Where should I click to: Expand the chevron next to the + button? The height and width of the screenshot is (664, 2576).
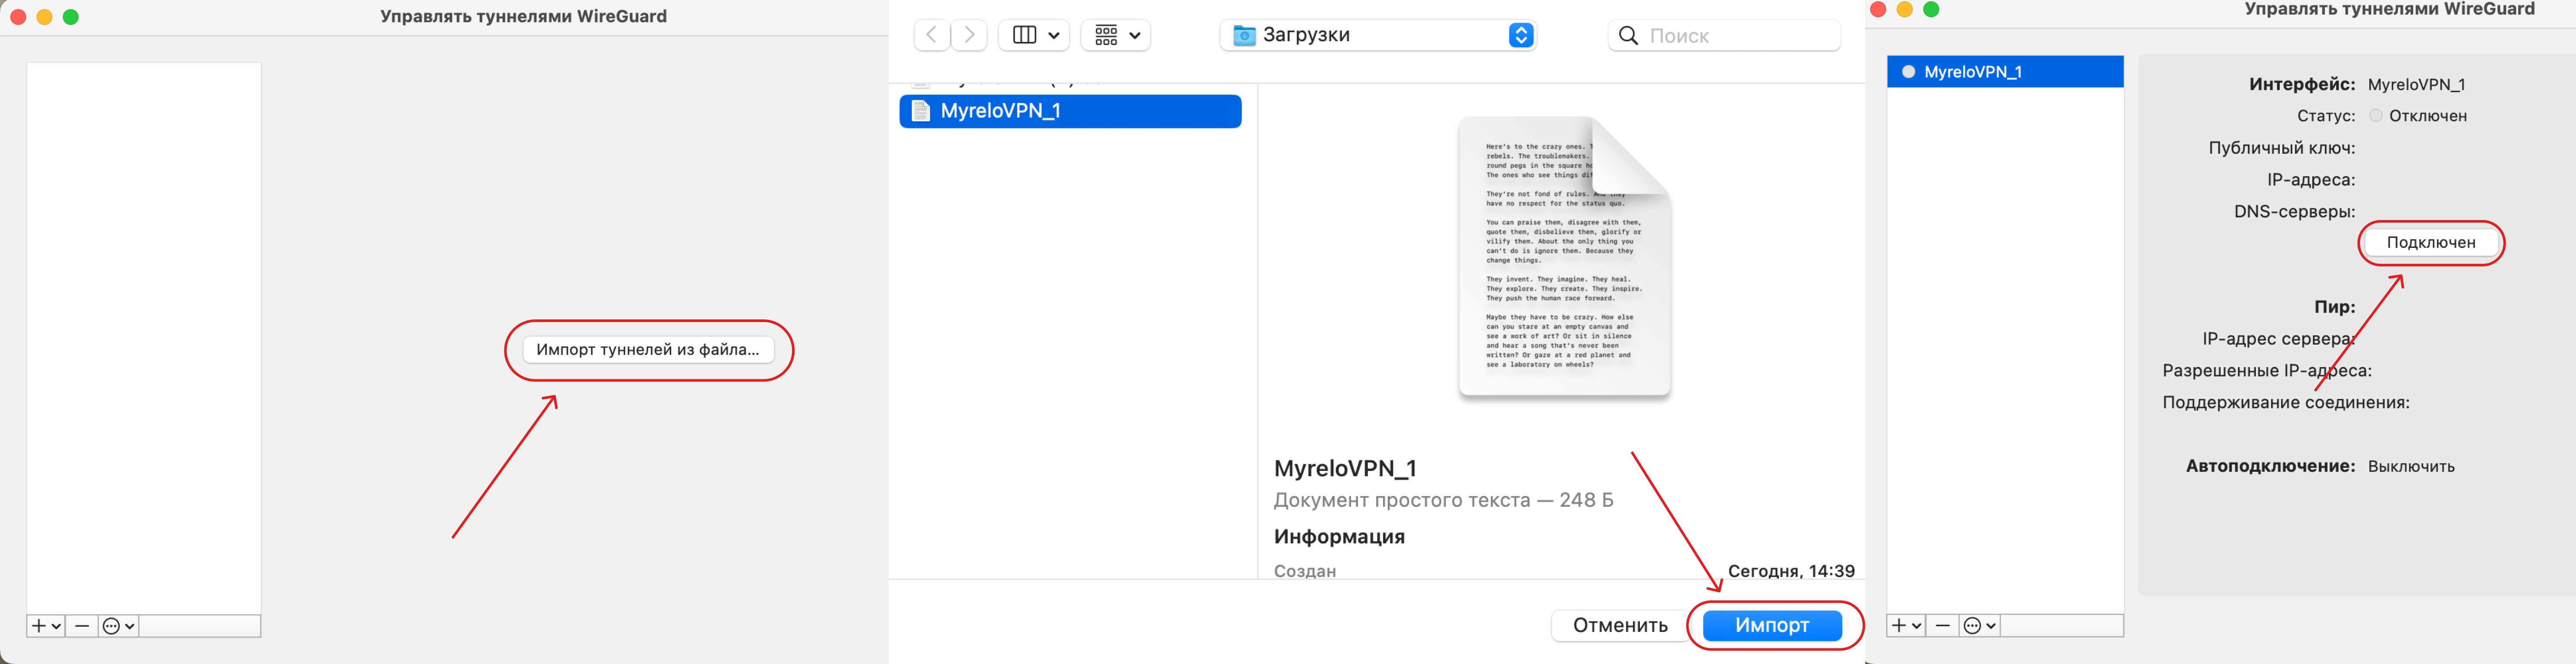click(x=55, y=626)
